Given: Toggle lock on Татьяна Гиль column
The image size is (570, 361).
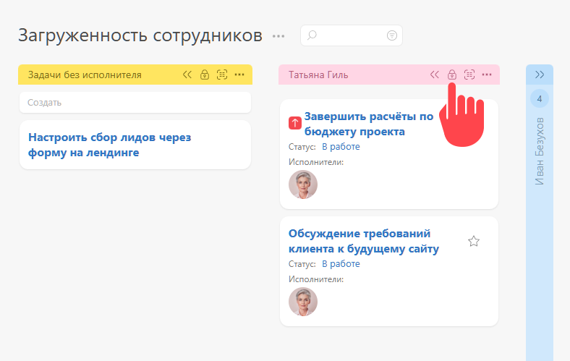Looking at the screenshot, I should click(x=452, y=75).
